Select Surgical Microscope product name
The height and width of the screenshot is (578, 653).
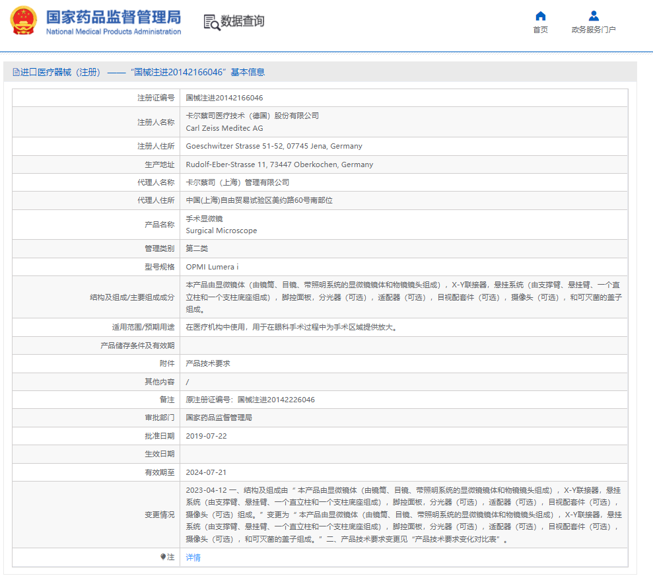(x=221, y=231)
